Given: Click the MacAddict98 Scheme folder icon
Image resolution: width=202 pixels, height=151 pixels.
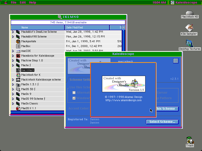Looking at the screenshot, I should [x=18, y=36].
